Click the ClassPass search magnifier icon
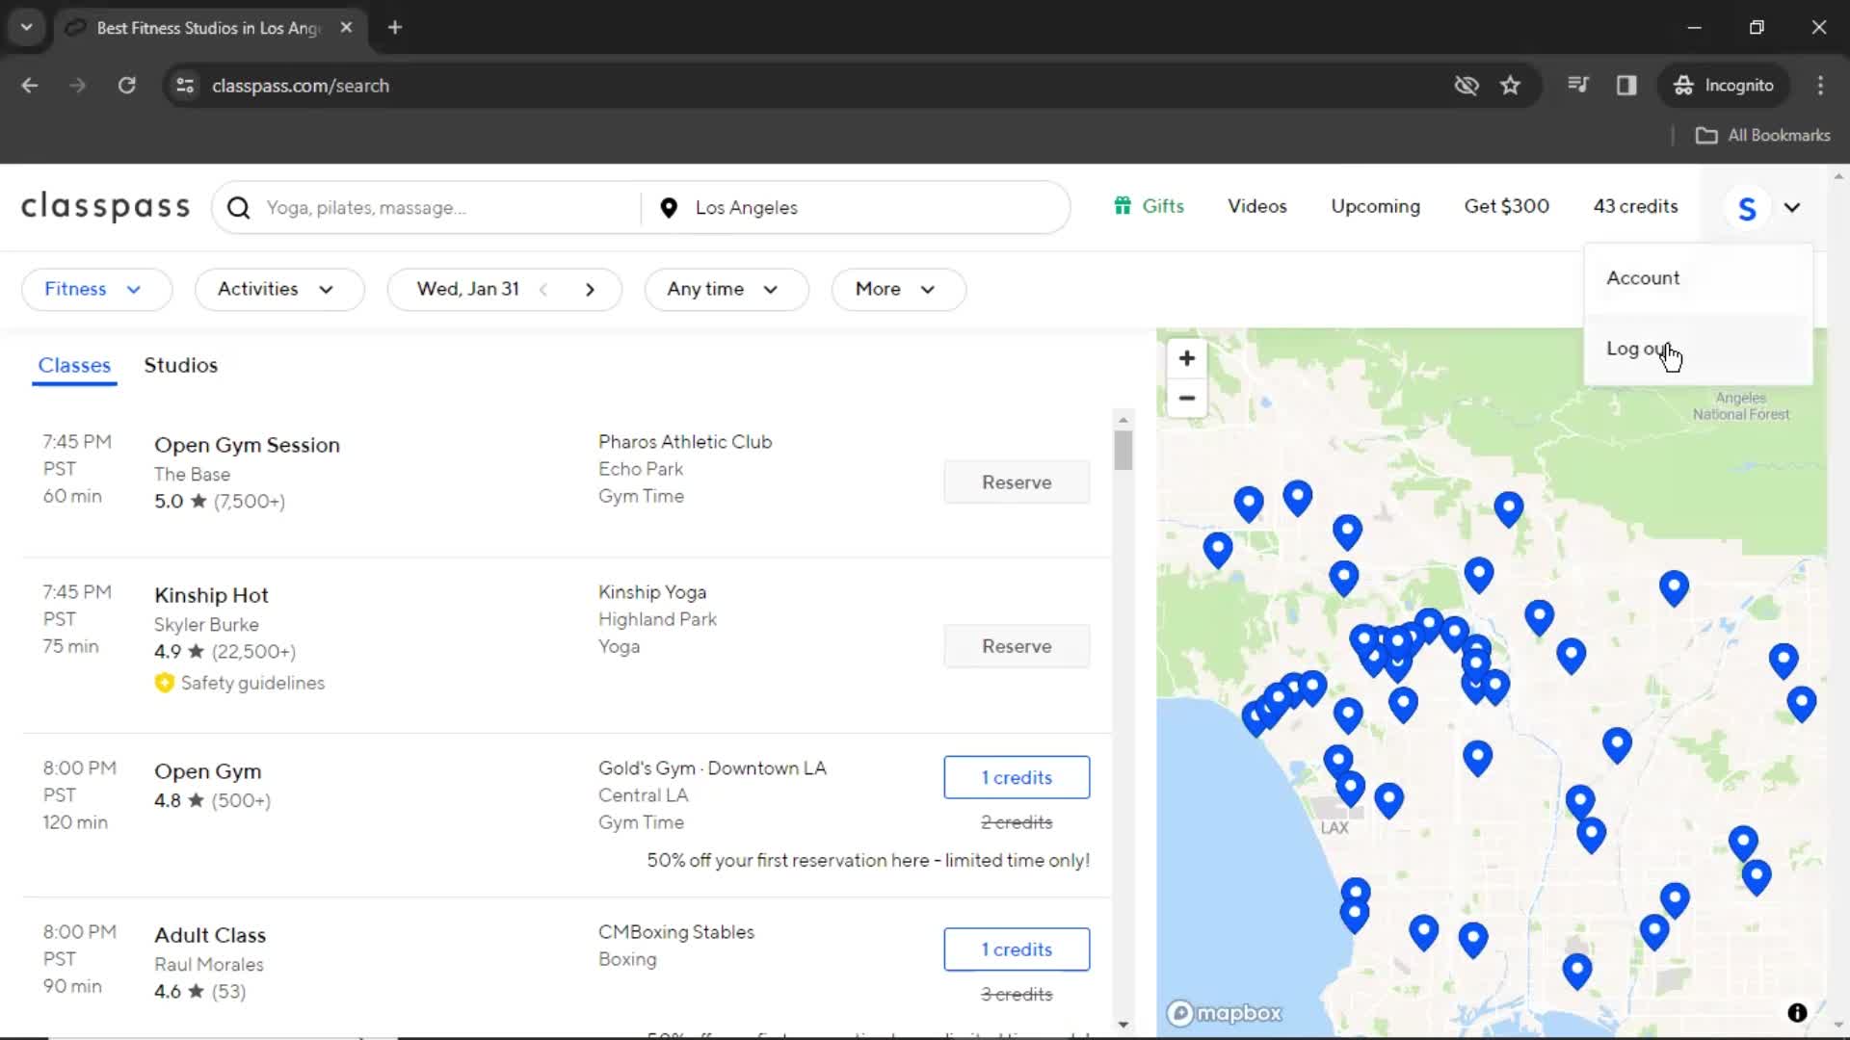The height and width of the screenshot is (1040, 1850). click(239, 207)
